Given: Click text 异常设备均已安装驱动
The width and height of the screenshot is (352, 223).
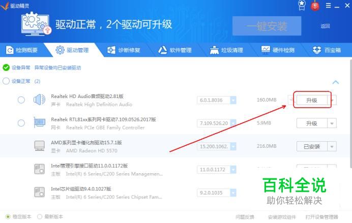Looking at the screenshot, I should coord(57,68).
